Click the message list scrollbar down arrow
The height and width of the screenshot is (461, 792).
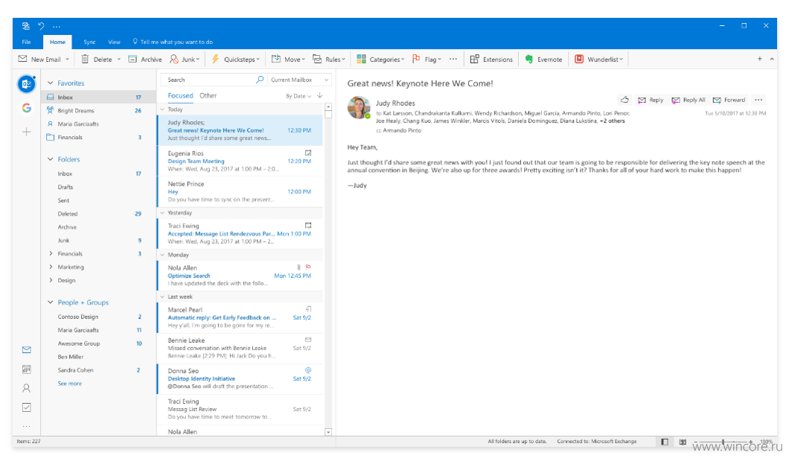coord(328,432)
